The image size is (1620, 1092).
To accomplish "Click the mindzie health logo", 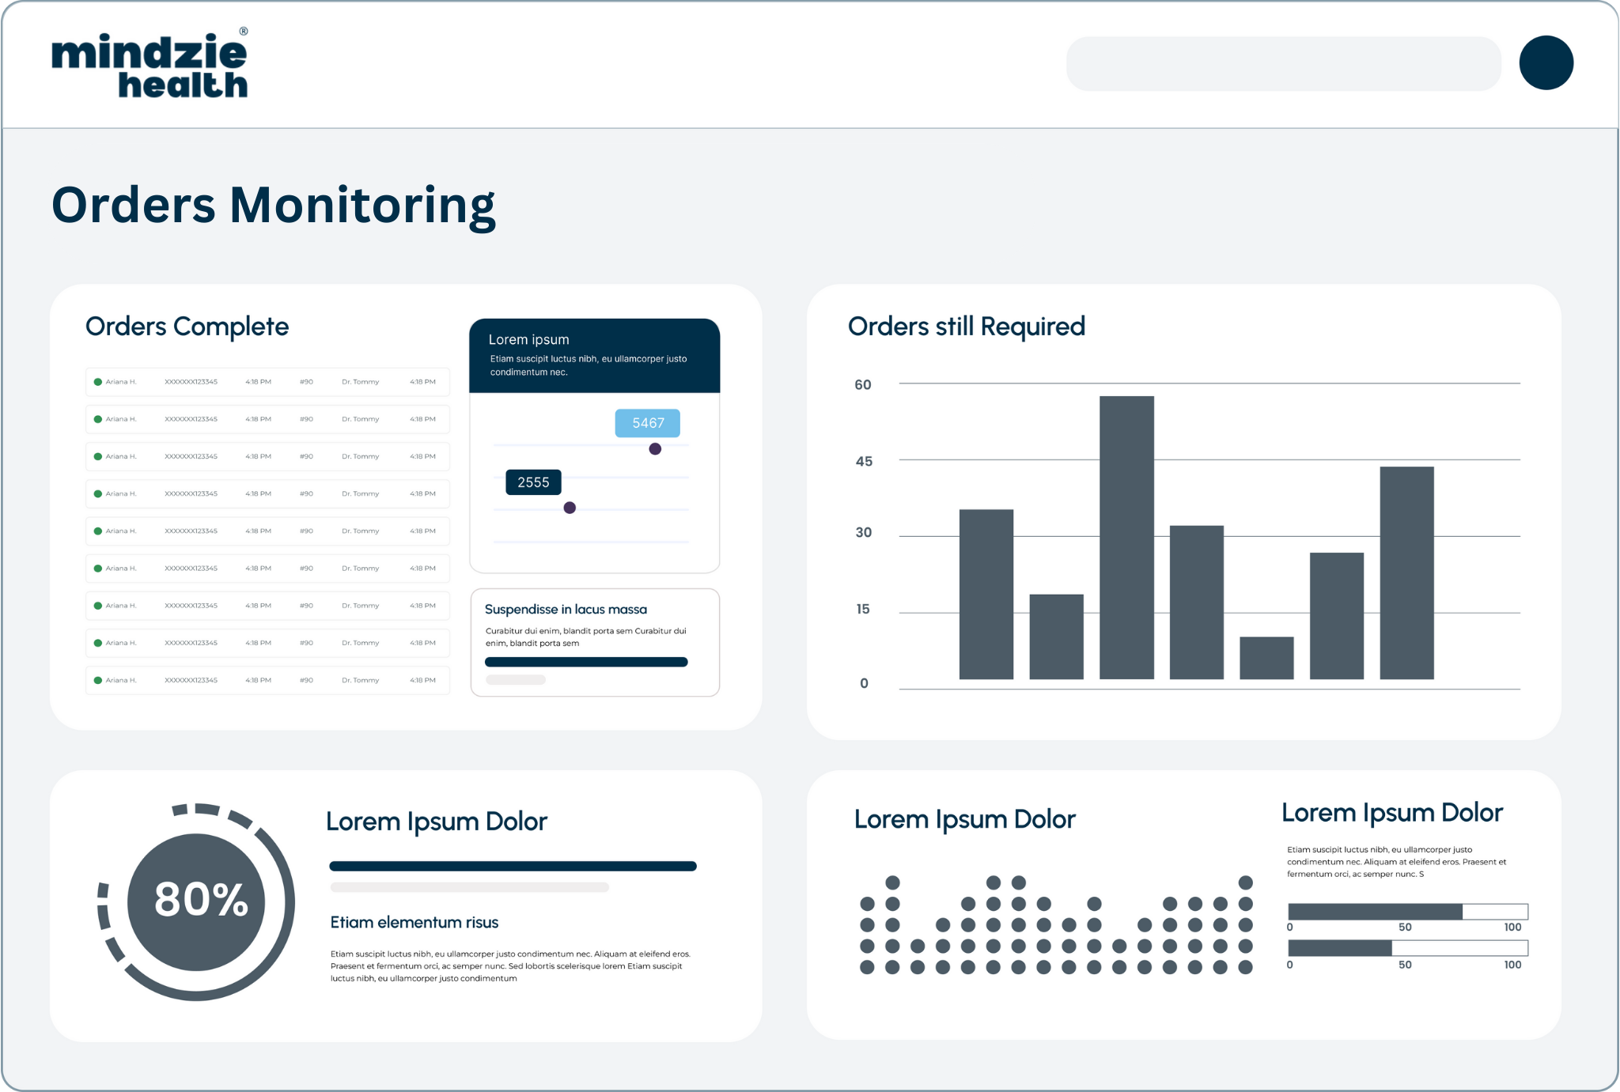I will point(150,65).
